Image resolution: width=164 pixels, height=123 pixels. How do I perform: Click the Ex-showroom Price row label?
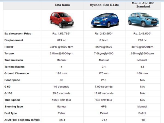tap(18, 34)
